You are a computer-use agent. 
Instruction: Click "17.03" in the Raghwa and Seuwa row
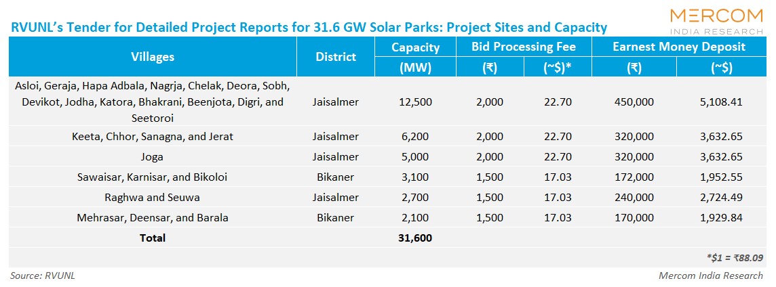pyautogui.click(x=558, y=197)
